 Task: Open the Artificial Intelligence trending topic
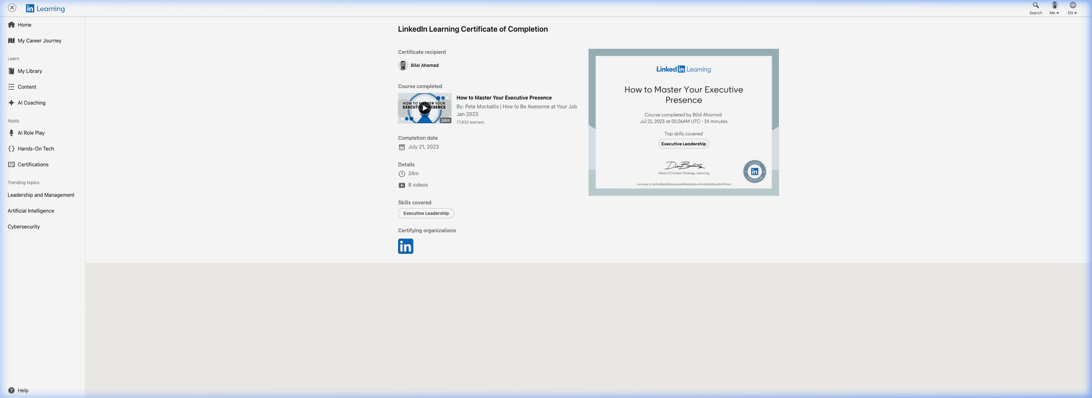point(31,211)
